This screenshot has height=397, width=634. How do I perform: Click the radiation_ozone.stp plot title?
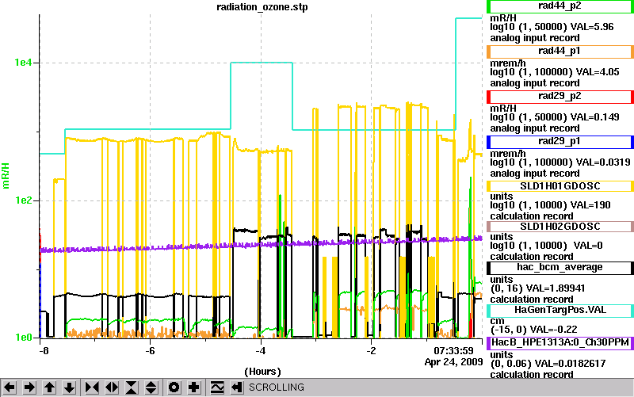coord(262,7)
